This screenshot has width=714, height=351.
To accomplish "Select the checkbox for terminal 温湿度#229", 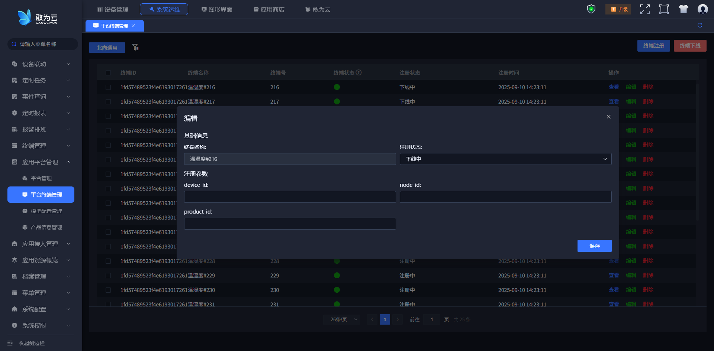I will point(108,276).
